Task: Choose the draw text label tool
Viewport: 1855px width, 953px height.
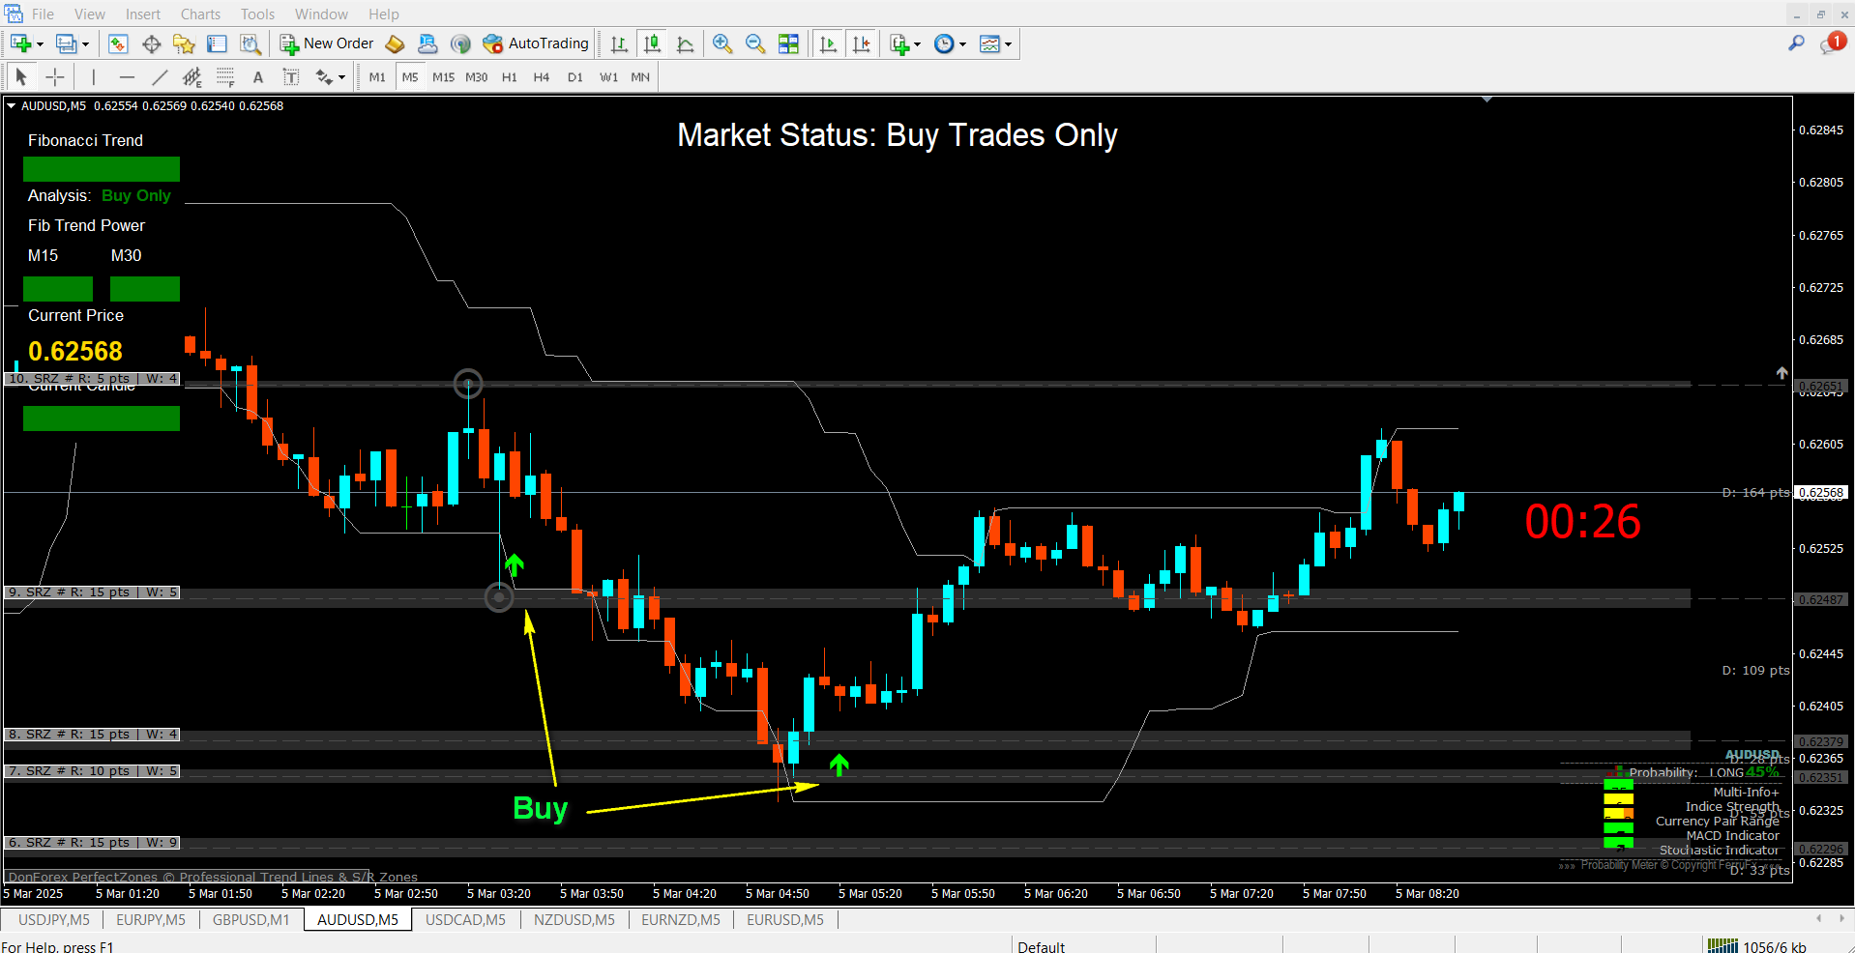Action: tap(257, 77)
